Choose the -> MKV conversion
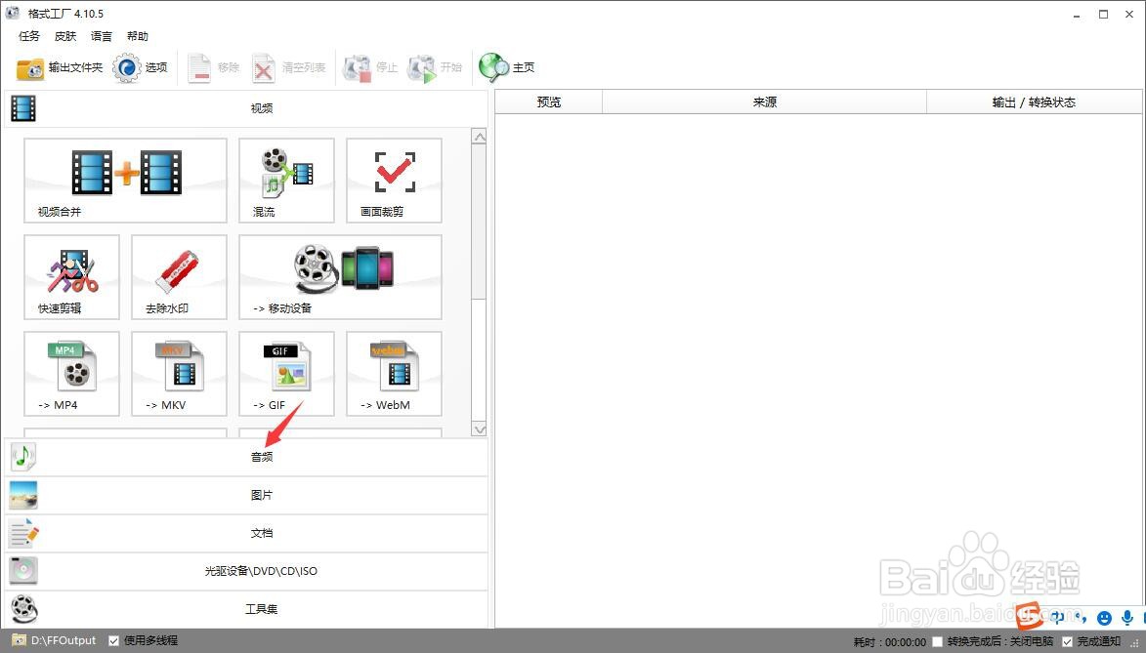 (179, 373)
